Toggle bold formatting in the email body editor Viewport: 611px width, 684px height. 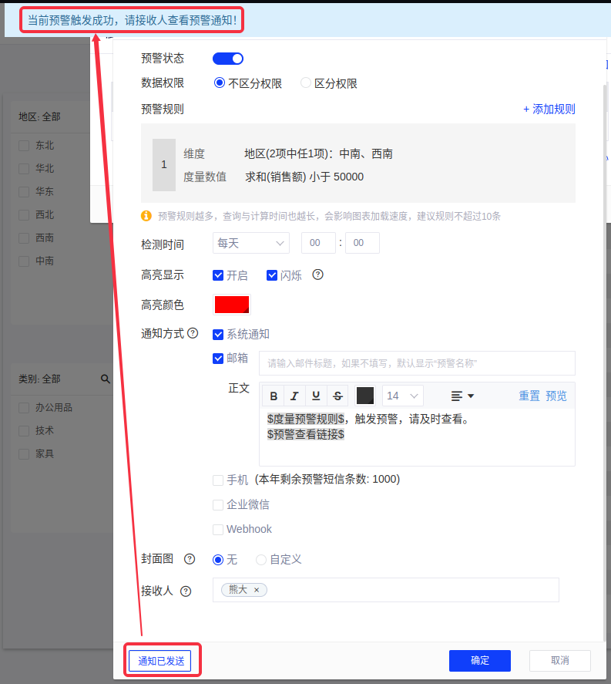274,396
